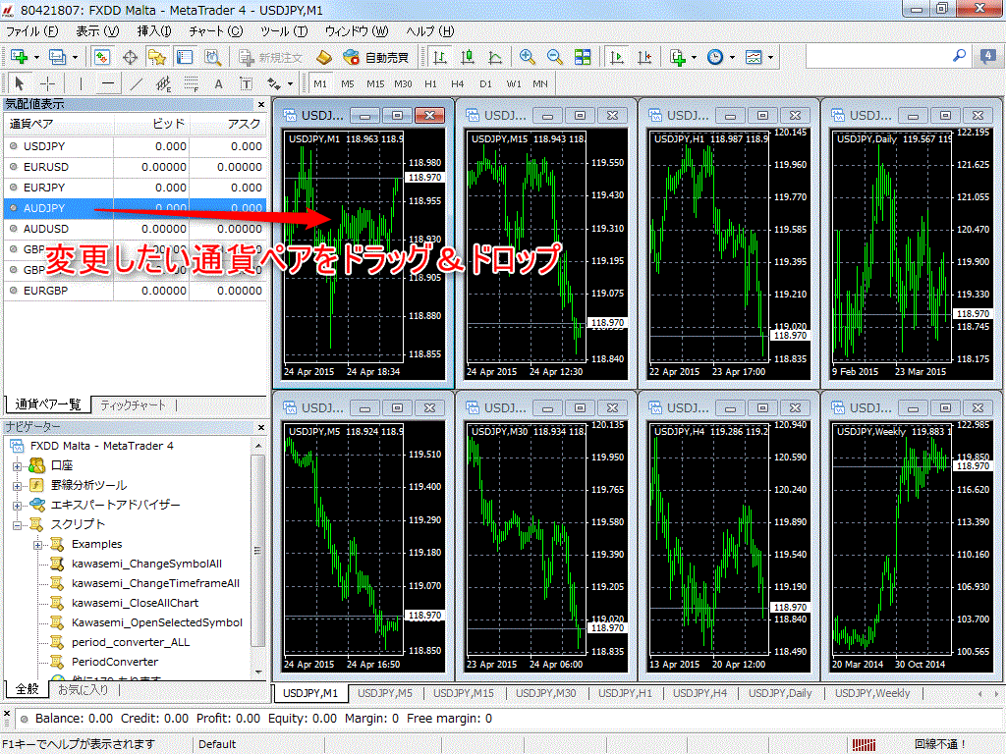Switch chart to M15 timeframe
The height and width of the screenshot is (754, 1006).
tap(375, 83)
